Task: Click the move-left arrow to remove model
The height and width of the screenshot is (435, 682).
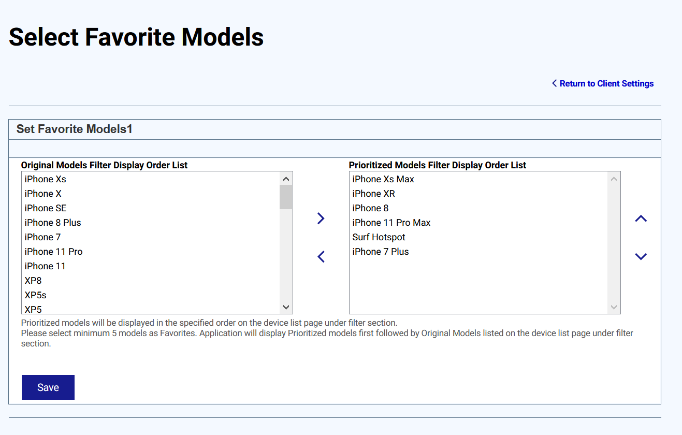Action: point(321,256)
